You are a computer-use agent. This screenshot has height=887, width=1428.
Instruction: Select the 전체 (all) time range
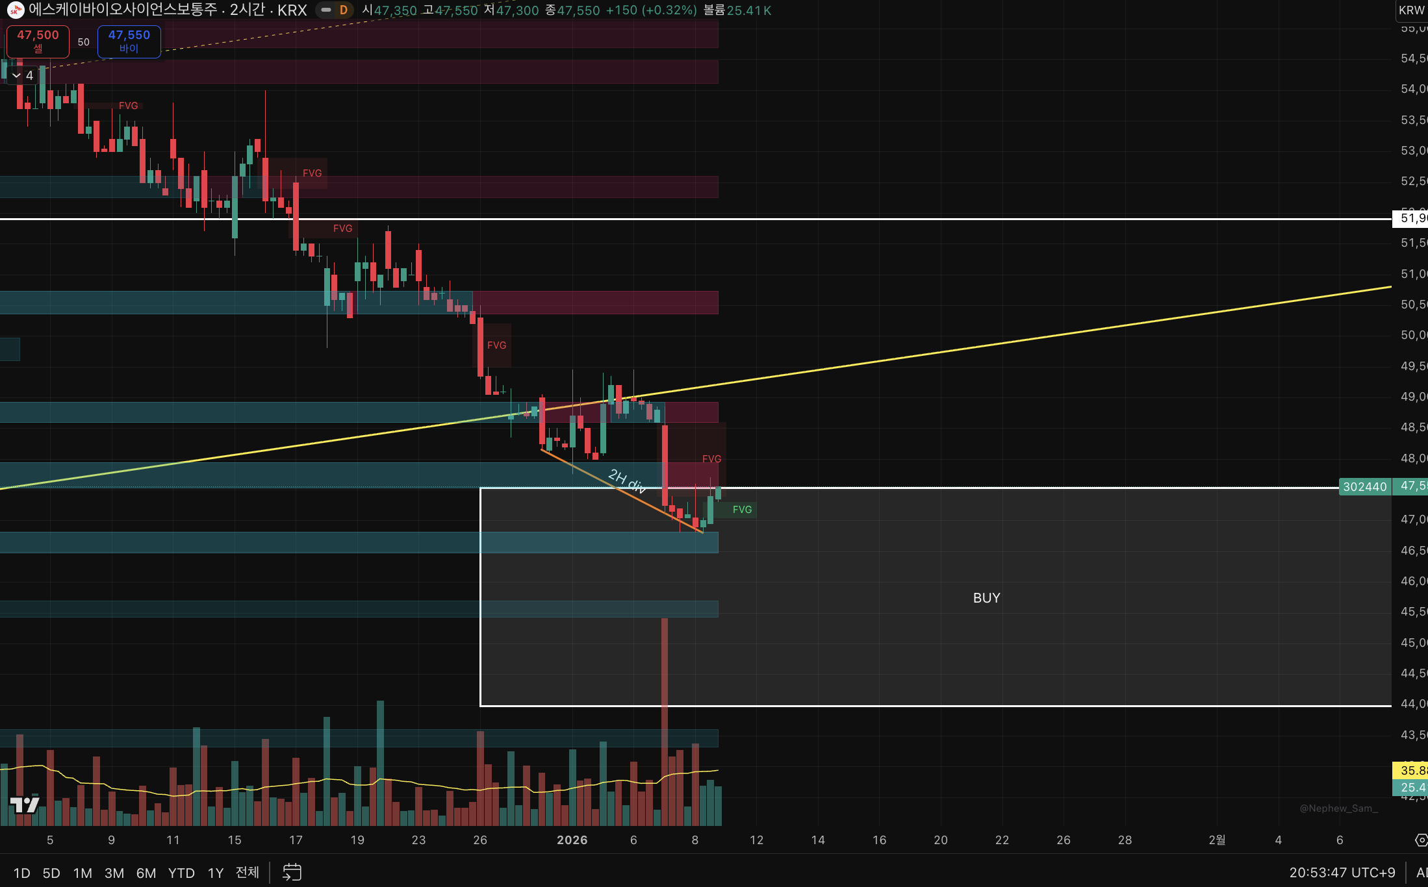pyautogui.click(x=247, y=873)
